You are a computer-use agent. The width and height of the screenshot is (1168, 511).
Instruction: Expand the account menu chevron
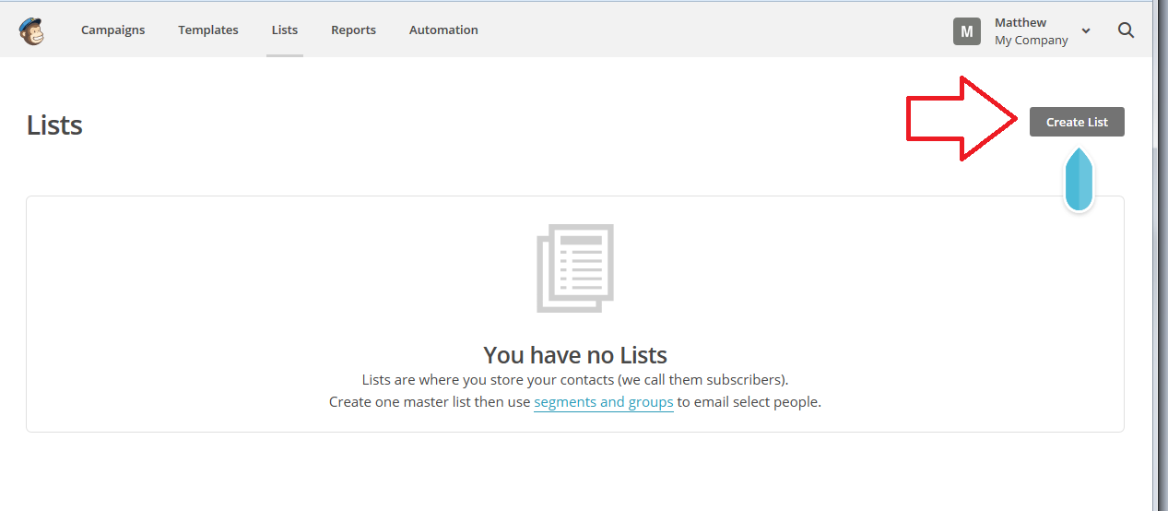pos(1086,31)
